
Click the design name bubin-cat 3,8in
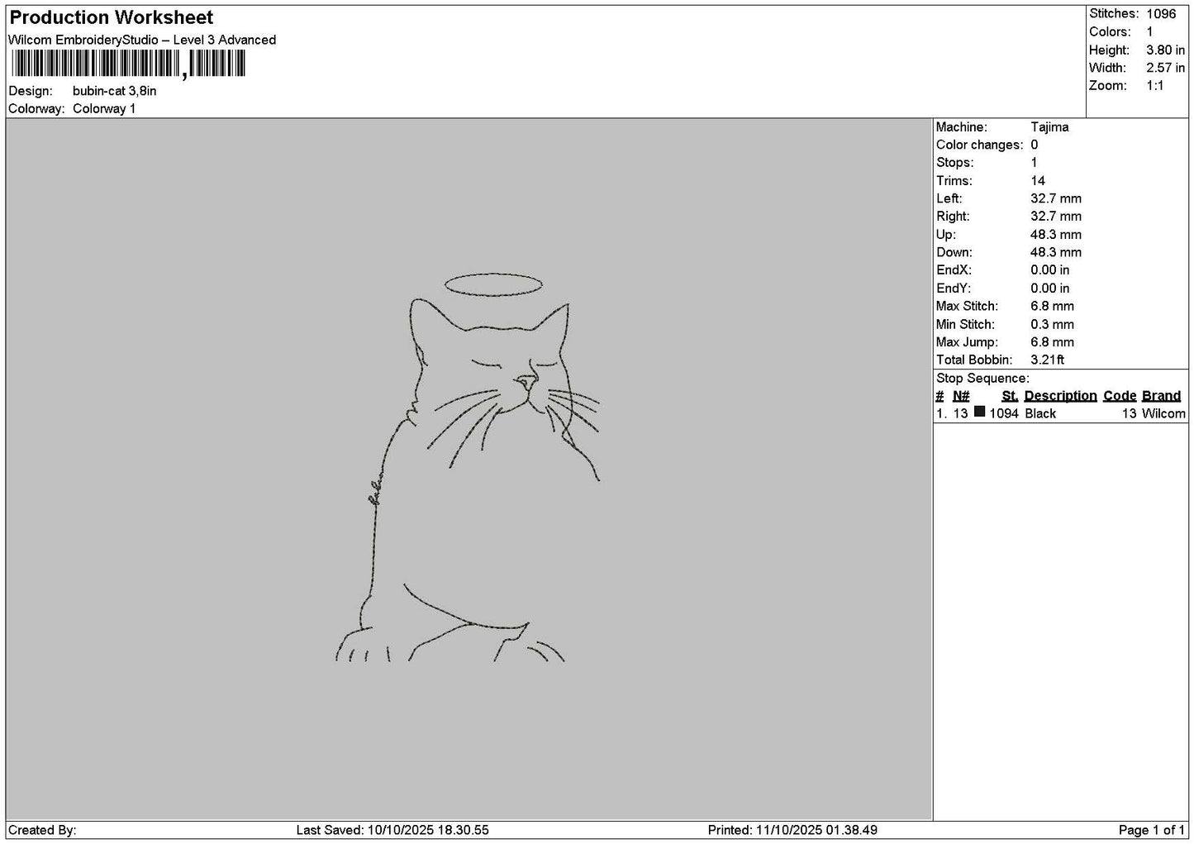pos(114,91)
